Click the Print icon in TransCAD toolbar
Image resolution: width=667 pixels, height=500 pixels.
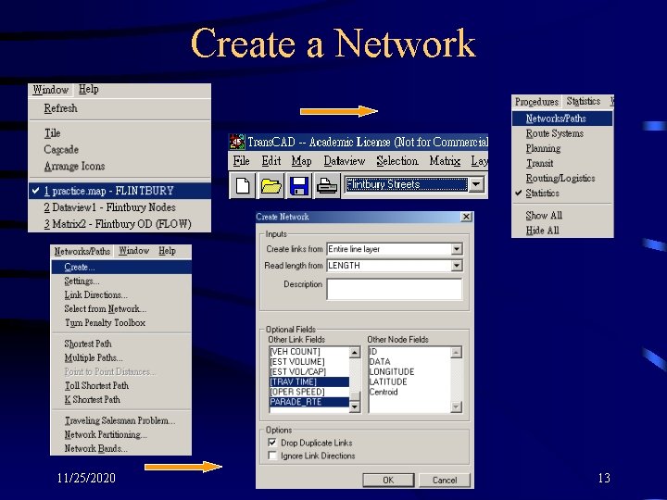tap(327, 186)
